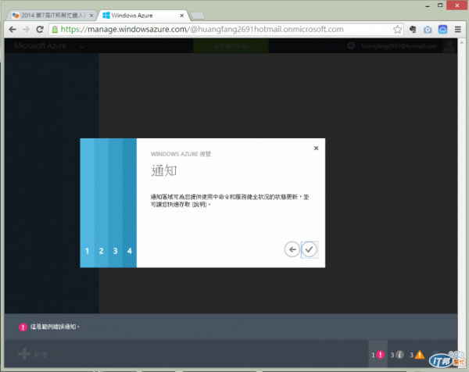Click the URL address bar

click(x=226, y=29)
